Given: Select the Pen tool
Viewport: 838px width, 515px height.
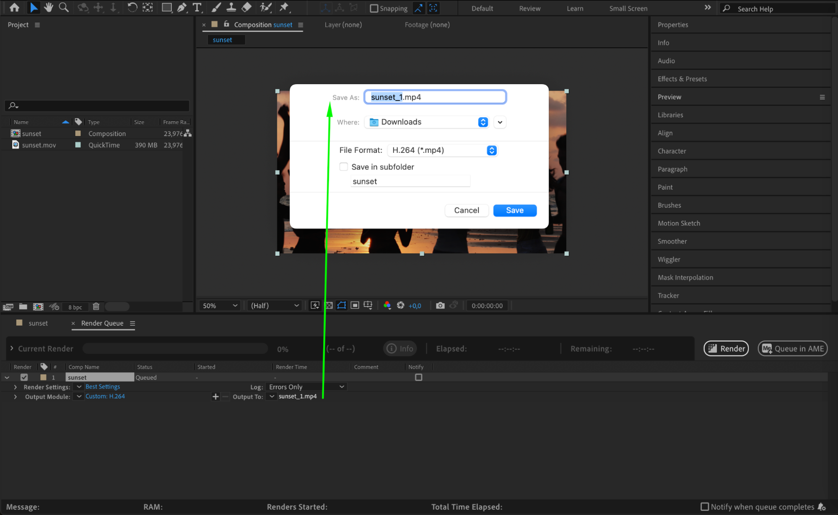Looking at the screenshot, I should pyautogui.click(x=182, y=7).
